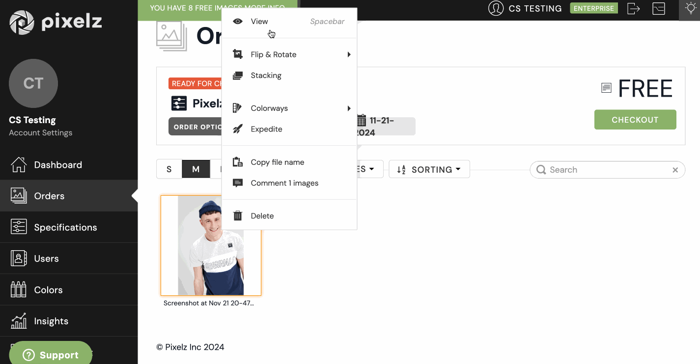Viewport: 700px width, 364px height.
Task: Open the Support help button
Action: (50, 354)
